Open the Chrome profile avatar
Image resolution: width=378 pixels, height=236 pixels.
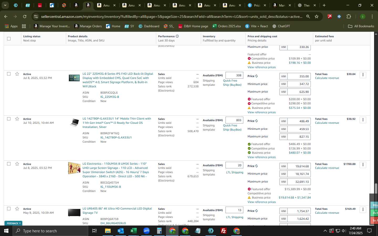(x=363, y=17)
